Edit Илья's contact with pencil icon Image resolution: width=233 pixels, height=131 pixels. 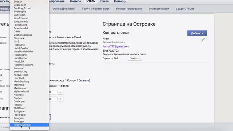point(203,40)
